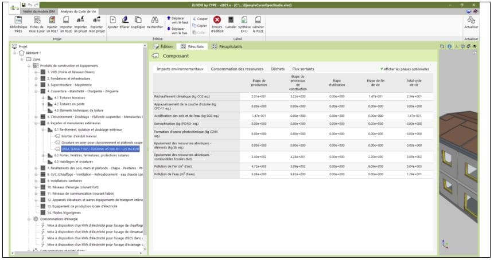Click Réchauffement climatique row label

182,96
